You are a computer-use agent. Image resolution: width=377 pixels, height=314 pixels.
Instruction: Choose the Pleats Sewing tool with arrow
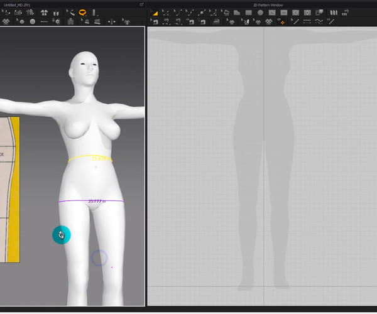pyautogui.click(x=345, y=13)
